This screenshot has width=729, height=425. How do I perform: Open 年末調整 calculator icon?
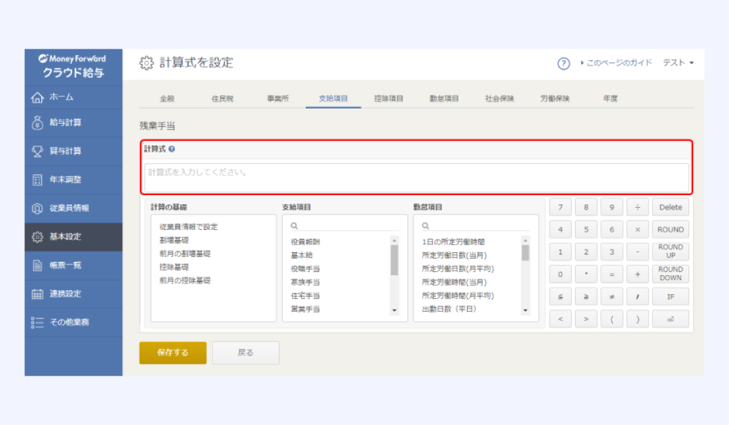click(x=37, y=179)
